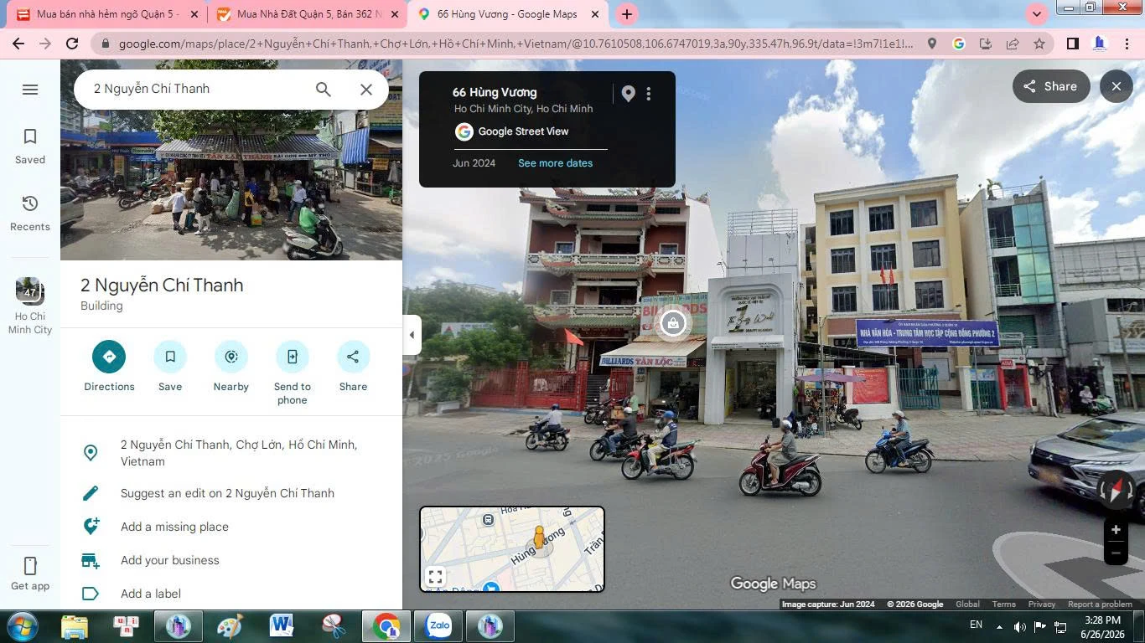Click the Privacy link at bottom

point(1042,604)
